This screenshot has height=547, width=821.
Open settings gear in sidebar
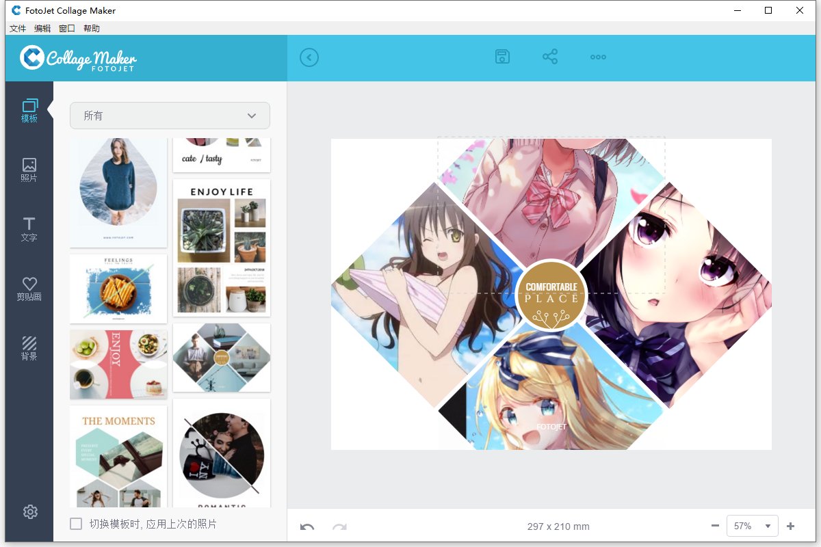pyautogui.click(x=29, y=511)
